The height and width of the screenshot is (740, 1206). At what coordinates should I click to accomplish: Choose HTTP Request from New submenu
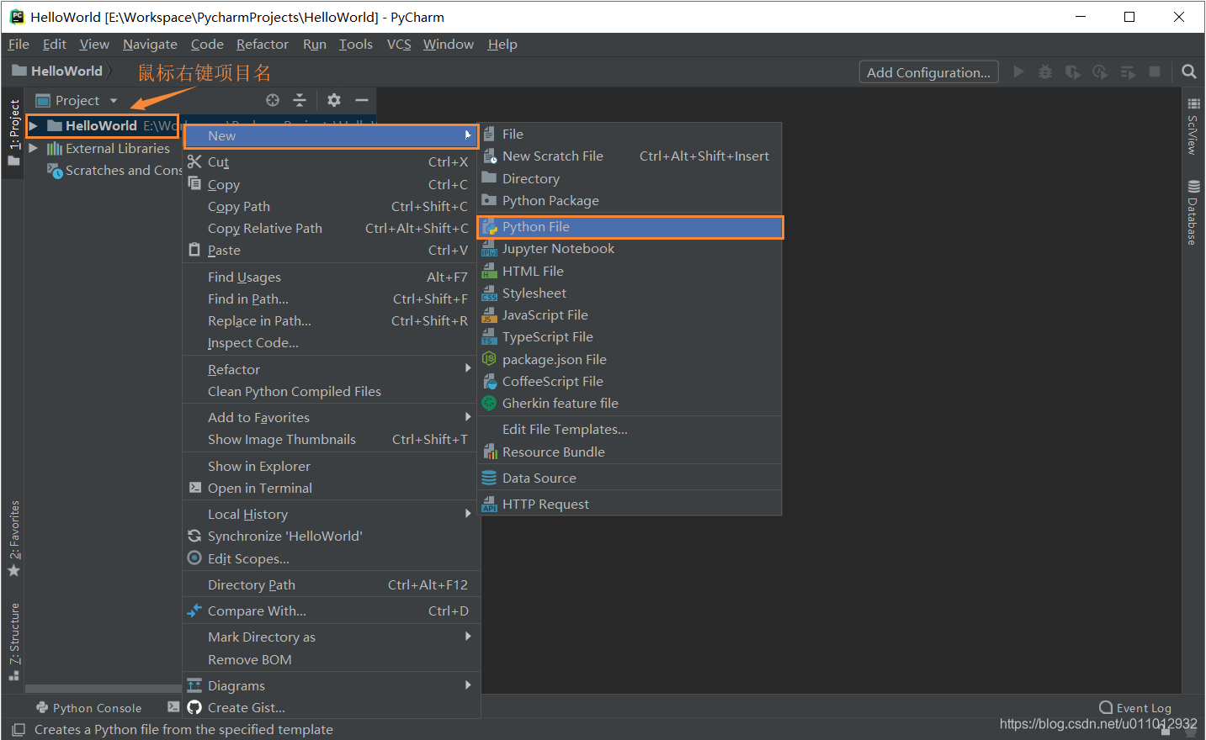tap(630, 504)
